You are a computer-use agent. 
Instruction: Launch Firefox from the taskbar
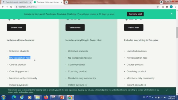[x=46, y=97]
